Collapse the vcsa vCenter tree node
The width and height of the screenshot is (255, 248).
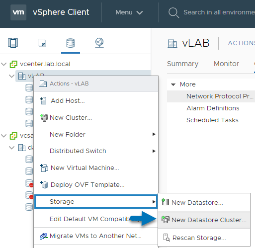tap(3, 136)
